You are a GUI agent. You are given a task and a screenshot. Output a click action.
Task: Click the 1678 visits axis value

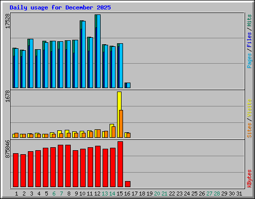(7, 96)
